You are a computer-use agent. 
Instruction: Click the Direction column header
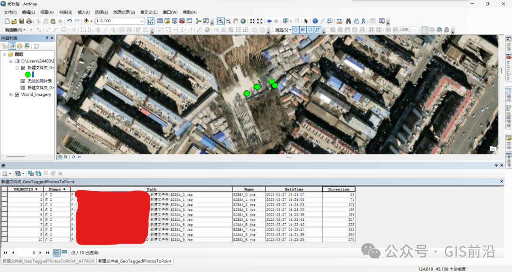point(338,189)
